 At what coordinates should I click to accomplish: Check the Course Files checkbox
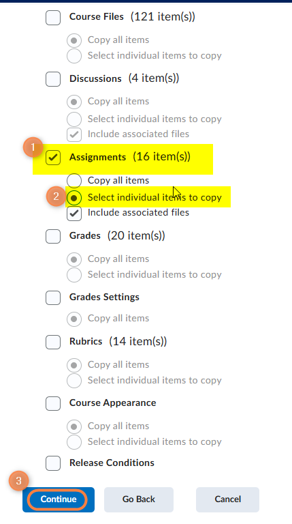pyautogui.click(x=53, y=17)
